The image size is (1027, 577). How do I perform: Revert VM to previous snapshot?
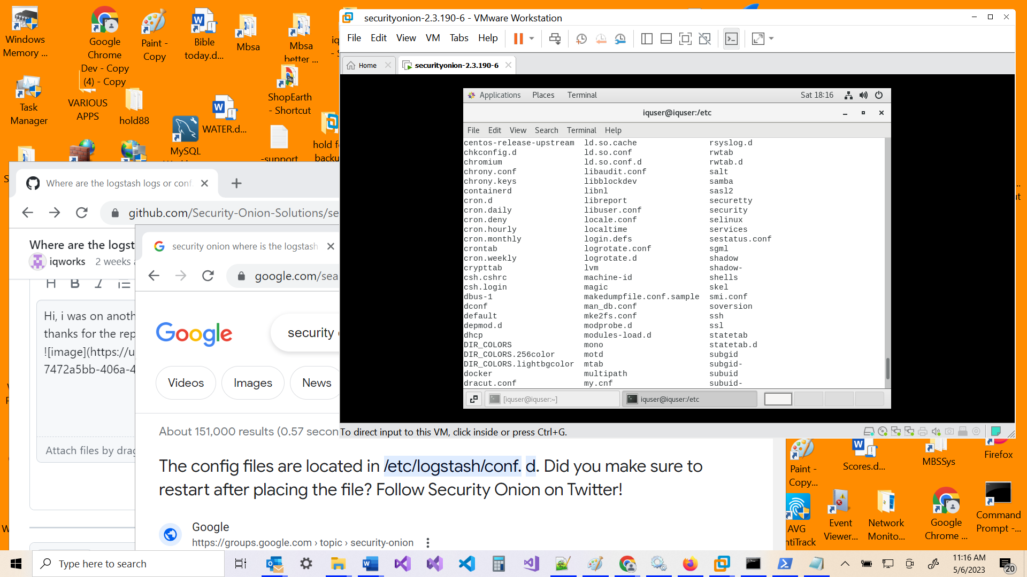click(x=601, y=38)
